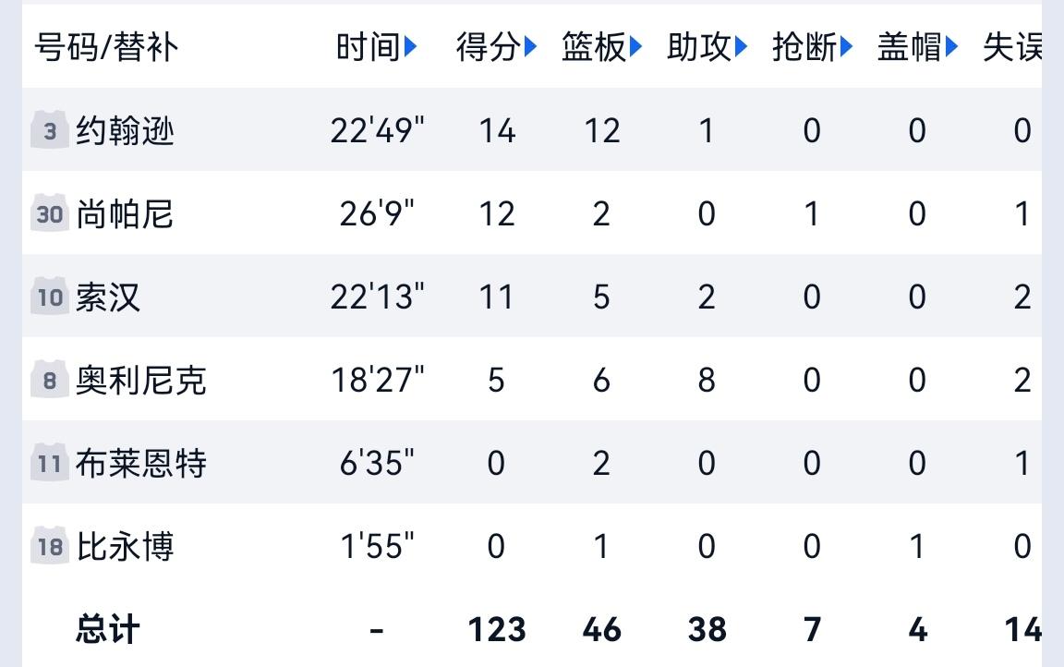Sort by 助攻 using its blue arrow
The height and width of the screenshot is (667, 1064).
click(741, 47)
